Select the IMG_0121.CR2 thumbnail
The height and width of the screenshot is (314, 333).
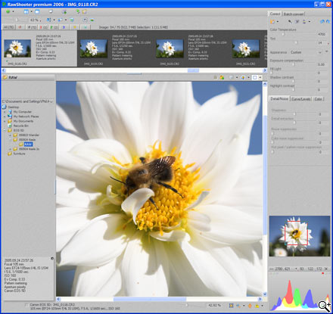tap(245, 48)
